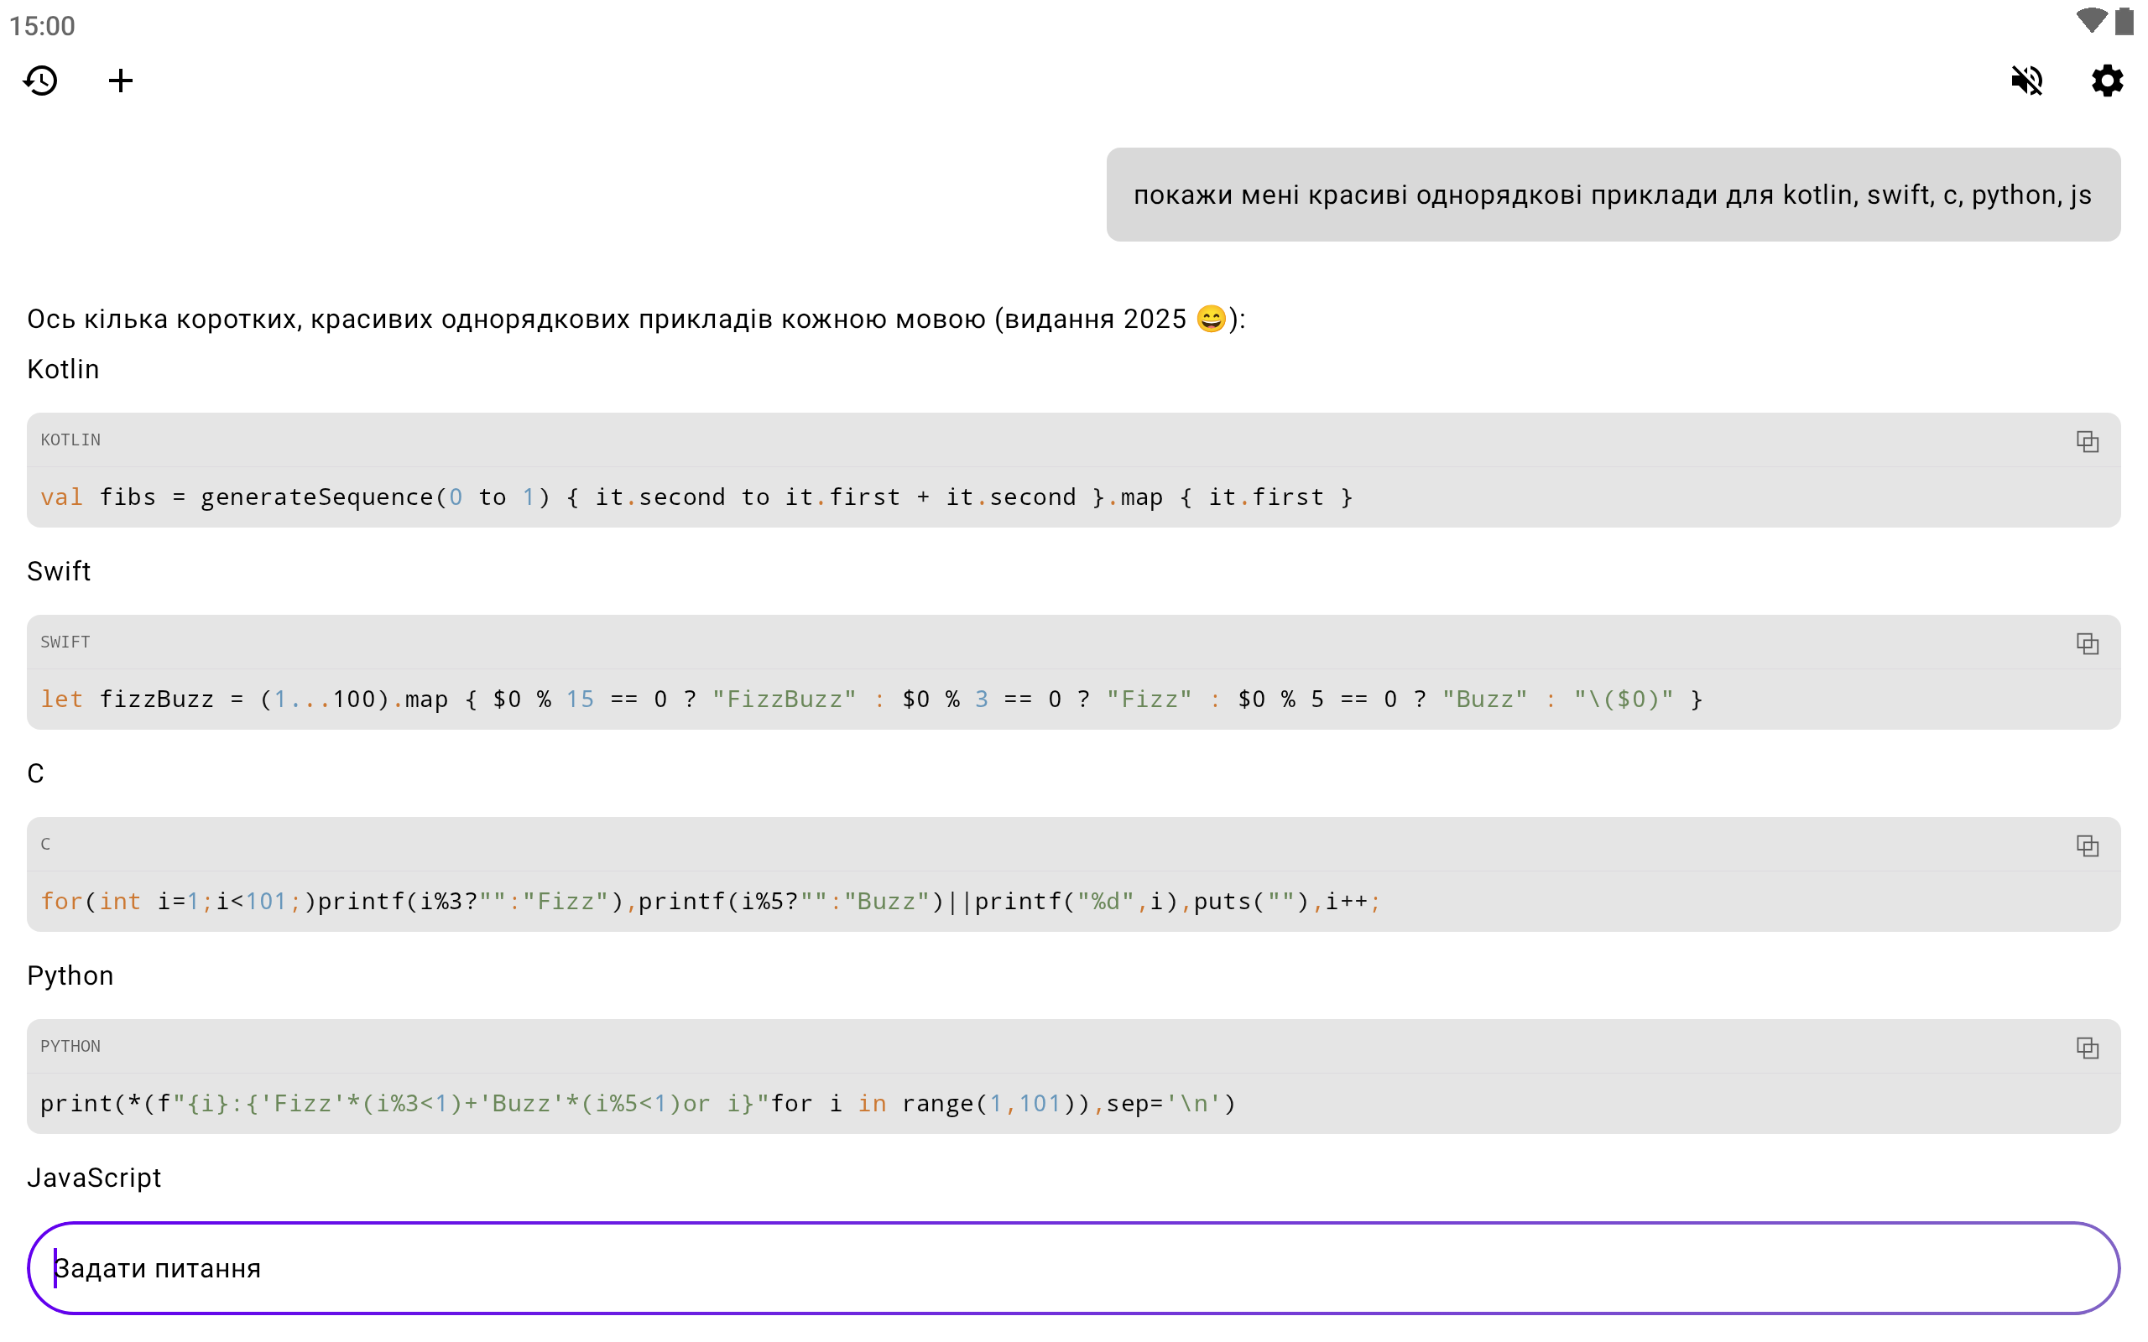Copy the Swift code block
2148x1342 pixels.
pos(2087,643)
